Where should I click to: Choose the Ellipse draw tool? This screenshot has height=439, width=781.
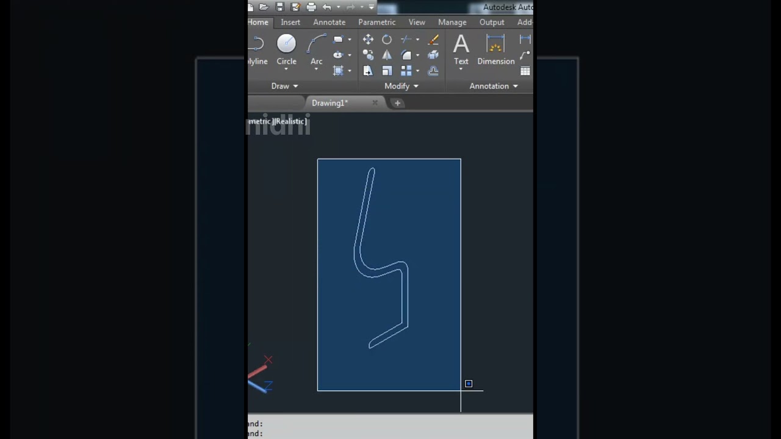[338, 55]
